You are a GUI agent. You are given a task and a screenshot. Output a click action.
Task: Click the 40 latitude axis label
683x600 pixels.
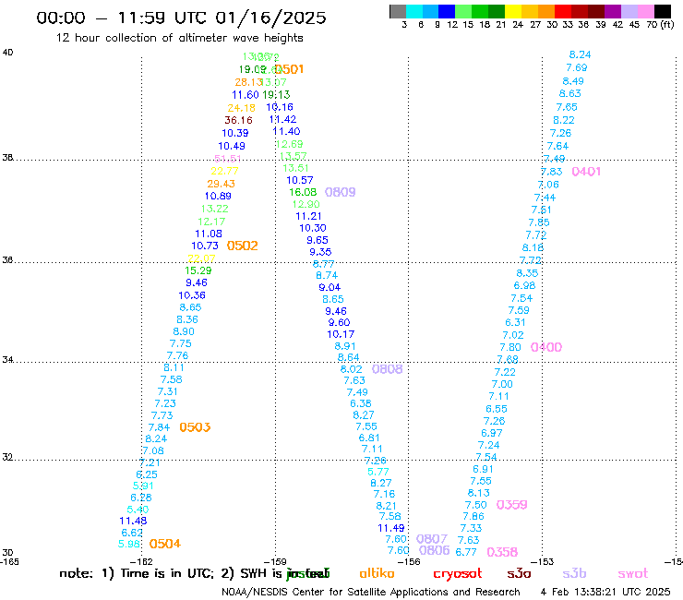click(7, 53)
